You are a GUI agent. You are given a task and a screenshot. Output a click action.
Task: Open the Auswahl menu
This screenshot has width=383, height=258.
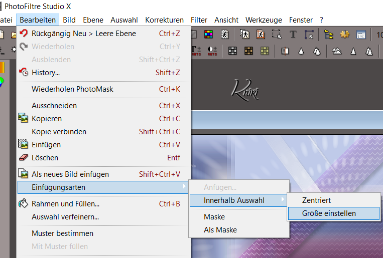tap(124, 20)
